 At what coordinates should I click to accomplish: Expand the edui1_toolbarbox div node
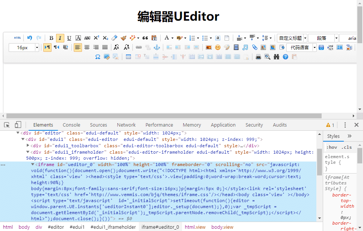click(28, 145)
